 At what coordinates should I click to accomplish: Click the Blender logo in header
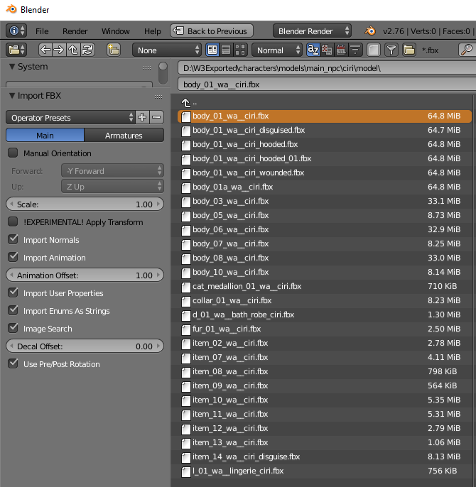(x=370, y=31)
